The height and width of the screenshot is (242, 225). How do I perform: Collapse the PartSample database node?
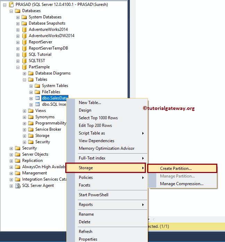(18, 68)
